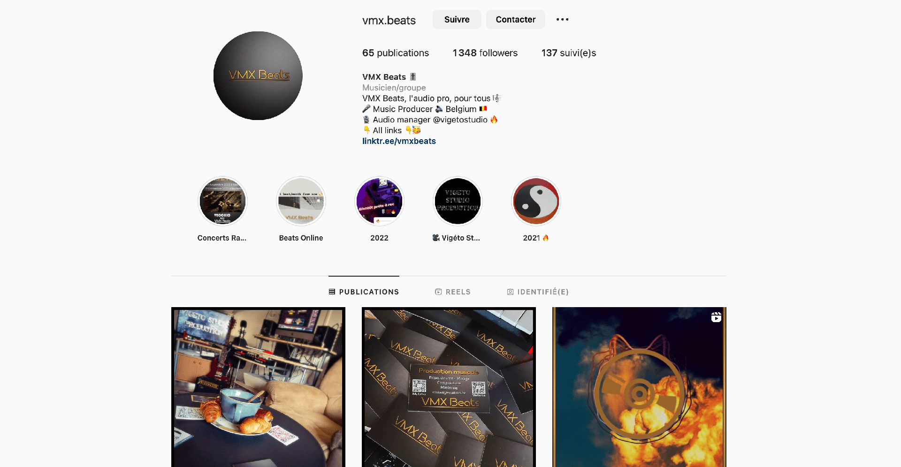Viewport: 901px width, 467px height.
Task: Open the flaming golden disc reel post
Action: tap(639, 387)
